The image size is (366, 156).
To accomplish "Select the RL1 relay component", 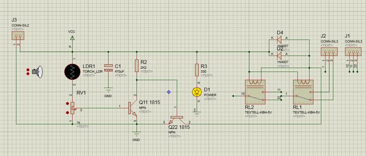I will (303, 92).
